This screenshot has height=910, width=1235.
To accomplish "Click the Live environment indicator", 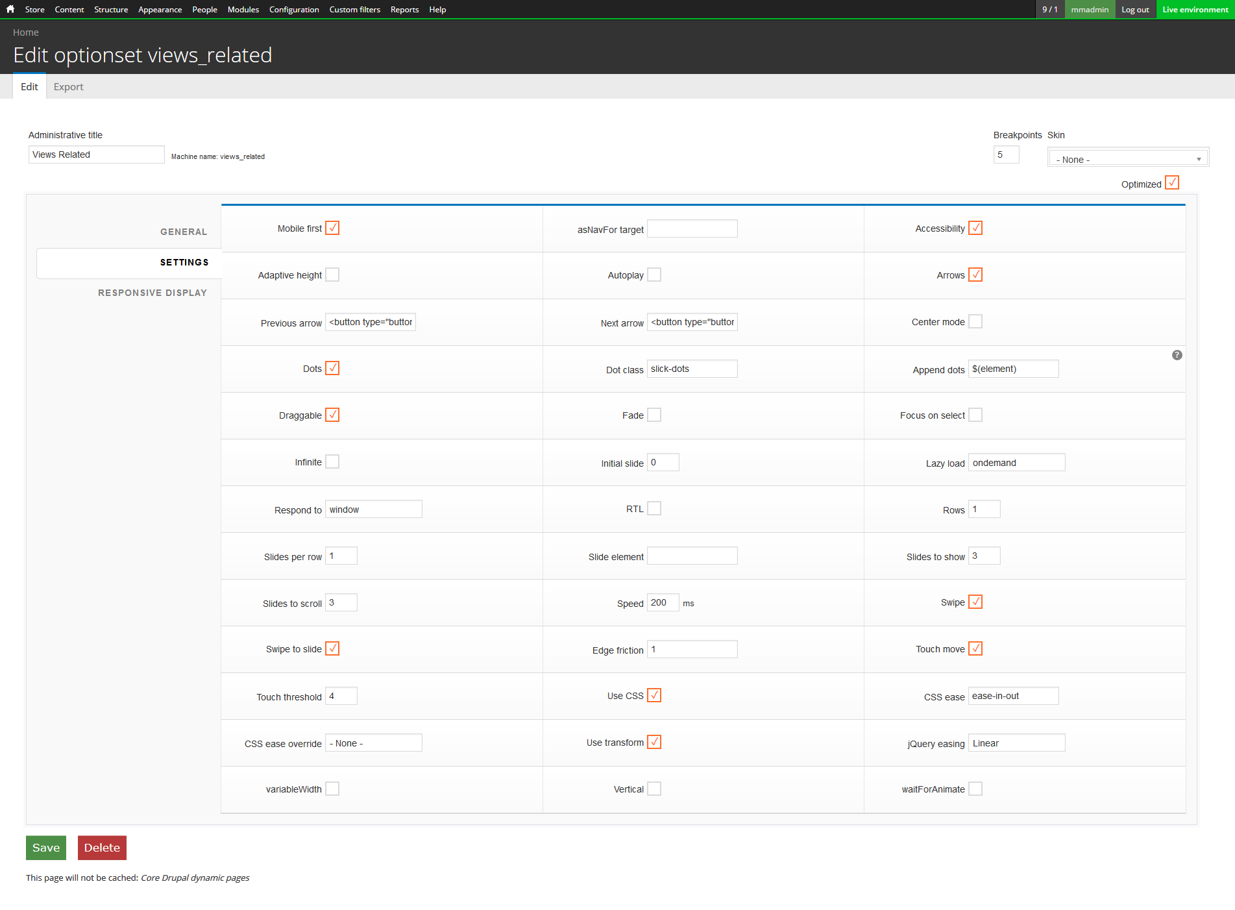I will 1195,9.
